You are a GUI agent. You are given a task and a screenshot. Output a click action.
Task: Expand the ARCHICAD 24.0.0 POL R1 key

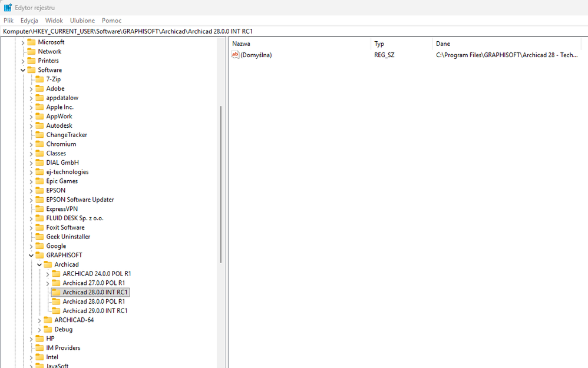(x=48, y=274)
